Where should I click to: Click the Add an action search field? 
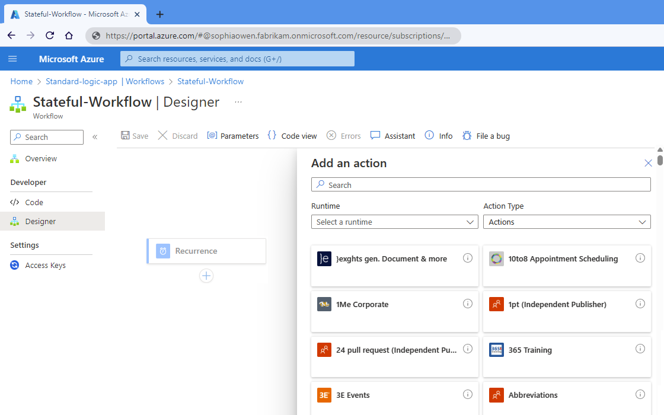481,185
